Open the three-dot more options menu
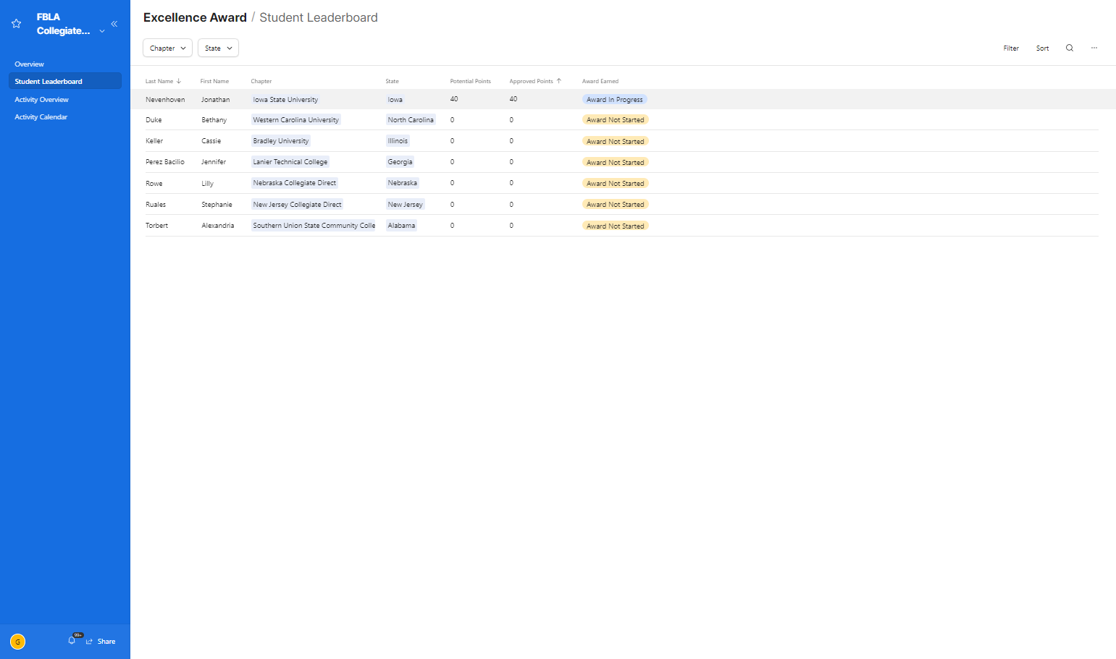 [x=1094, y=48]
